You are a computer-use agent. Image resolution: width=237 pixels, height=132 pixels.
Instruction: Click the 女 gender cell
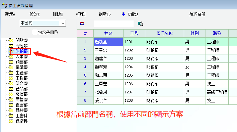coord(195,67)
